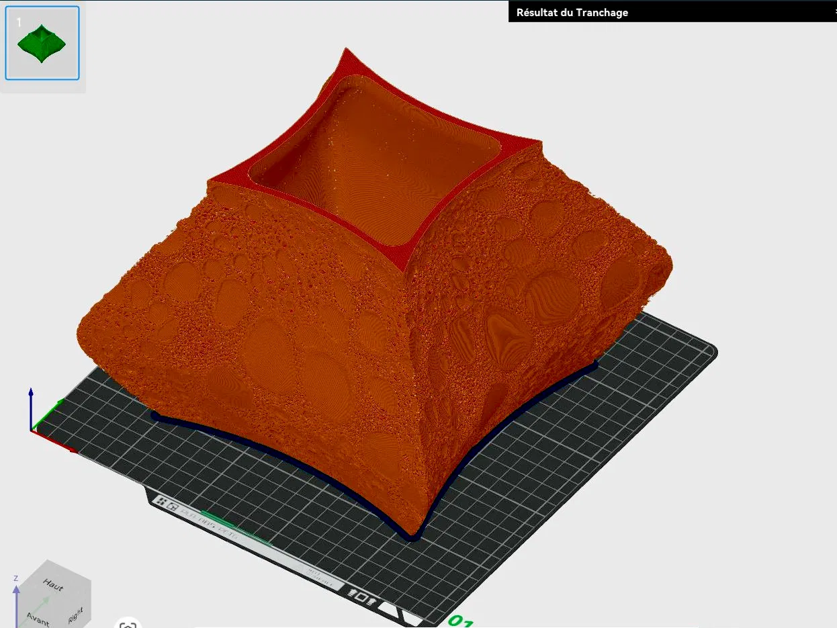The height and width of the screenshot is (628, 837).
Task: Click the Résultat du Tranchage panel header
Action: [672, 12]
